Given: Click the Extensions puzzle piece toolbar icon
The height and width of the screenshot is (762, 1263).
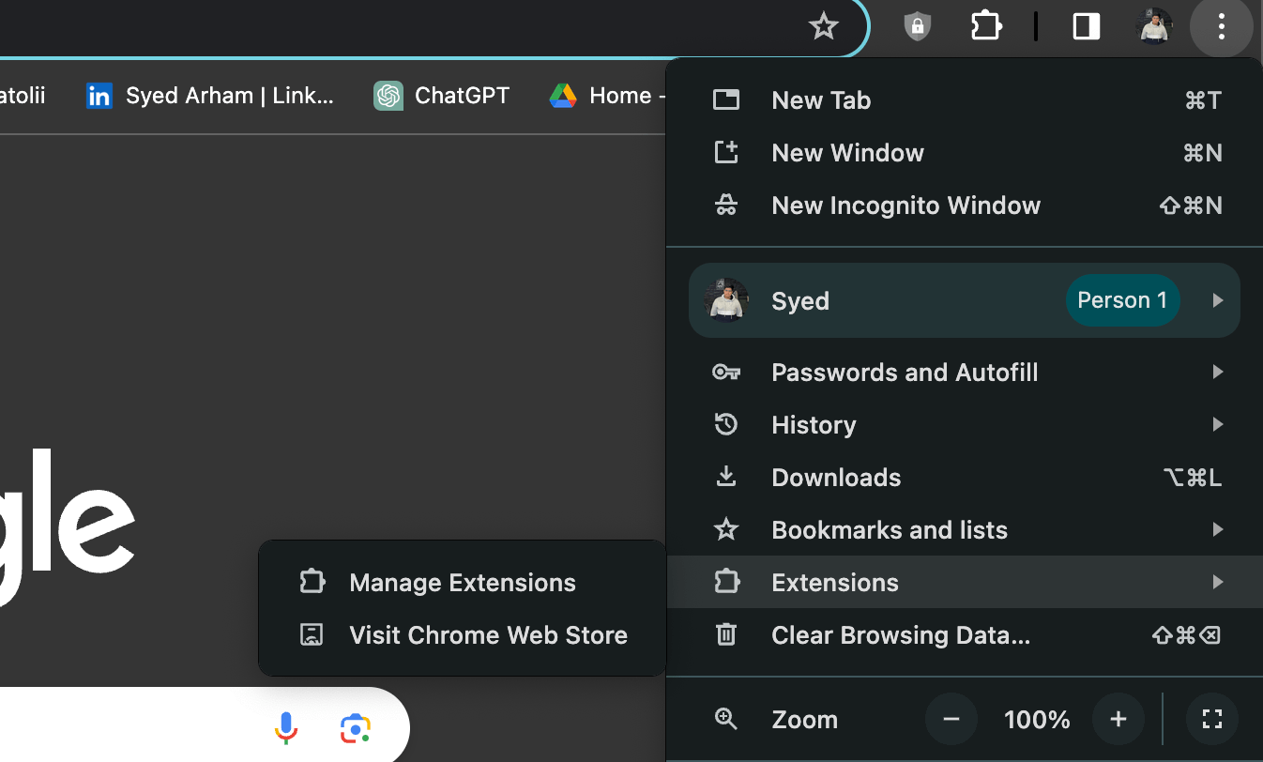Looking at the screenshot, I should (x=986, y=26).
